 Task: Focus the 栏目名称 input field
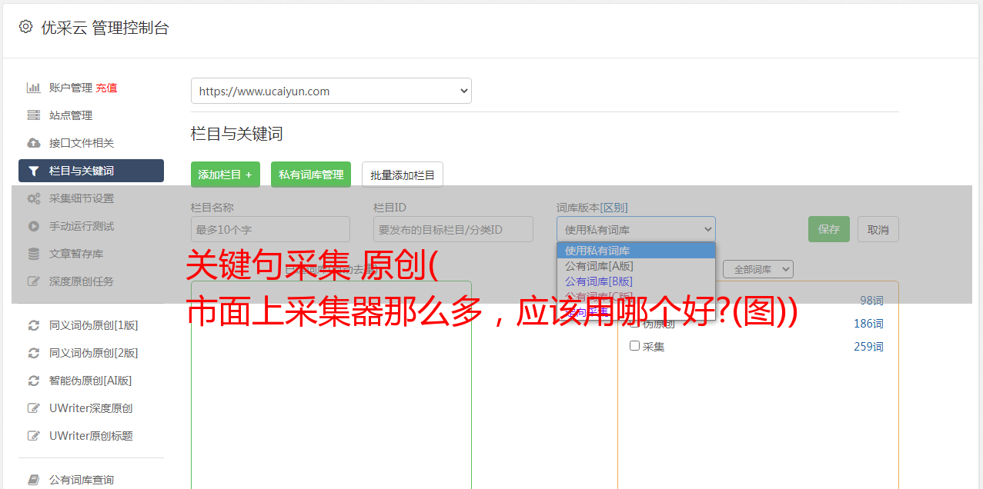(270, 229)
